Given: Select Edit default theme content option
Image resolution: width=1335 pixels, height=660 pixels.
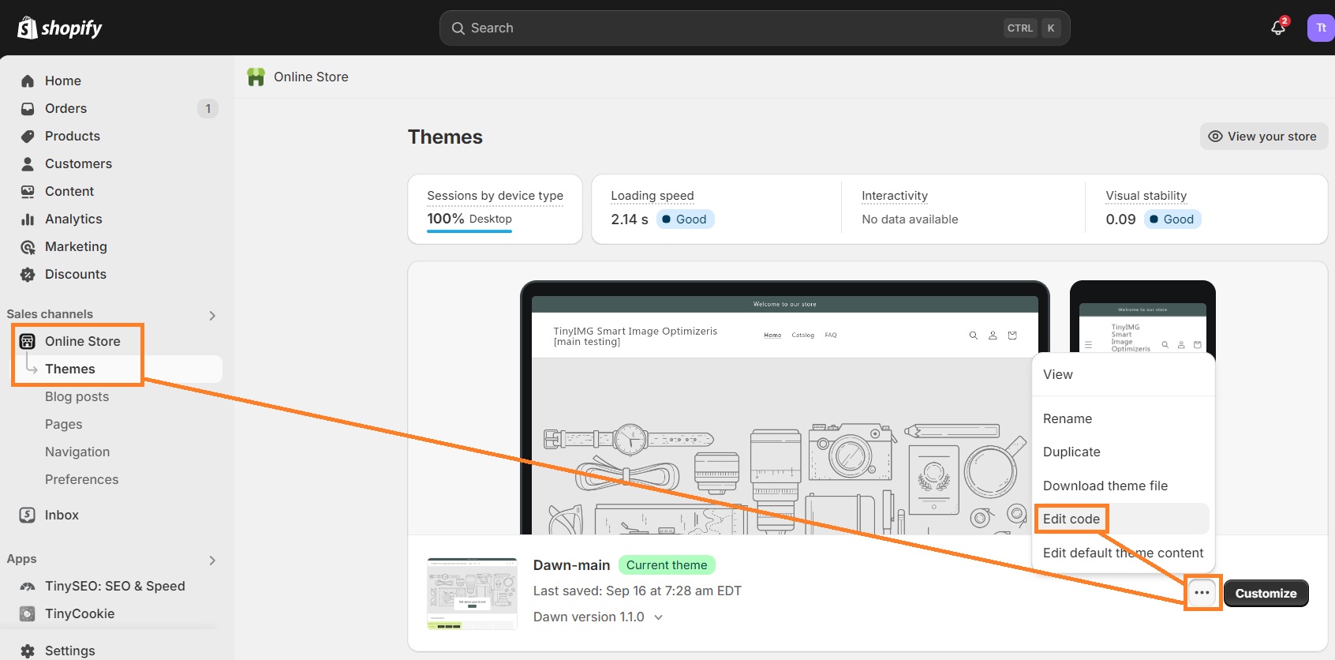Looking at the screenshot, I should click(1124, 553).
